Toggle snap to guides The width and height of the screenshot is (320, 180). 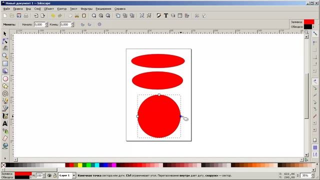[315, 154]
